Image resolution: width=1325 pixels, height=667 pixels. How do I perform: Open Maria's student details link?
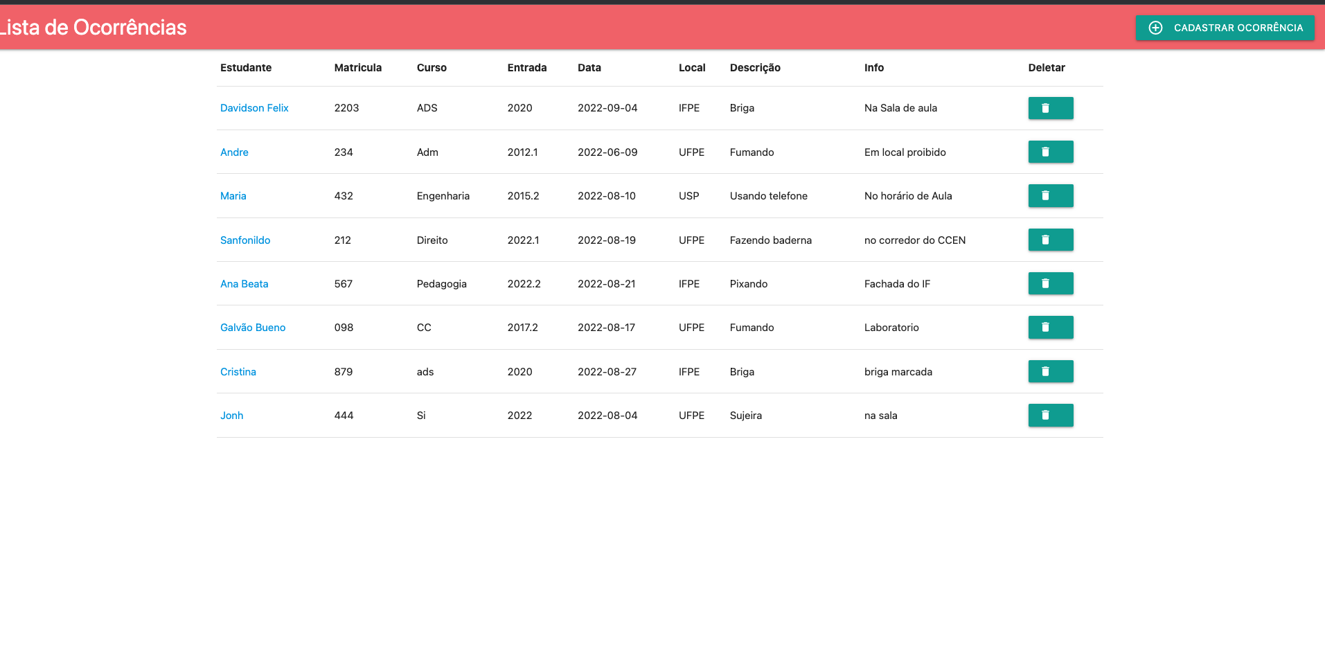233,195
